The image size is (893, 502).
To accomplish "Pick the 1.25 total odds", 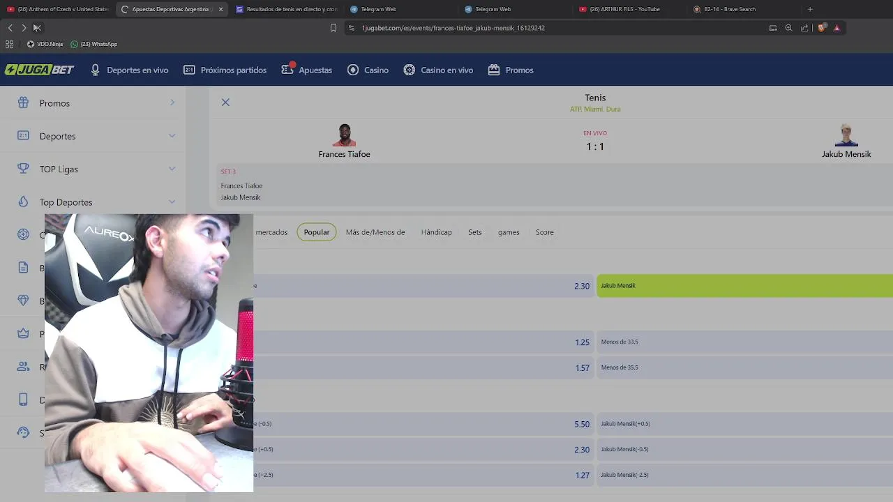I will point(583,342).
